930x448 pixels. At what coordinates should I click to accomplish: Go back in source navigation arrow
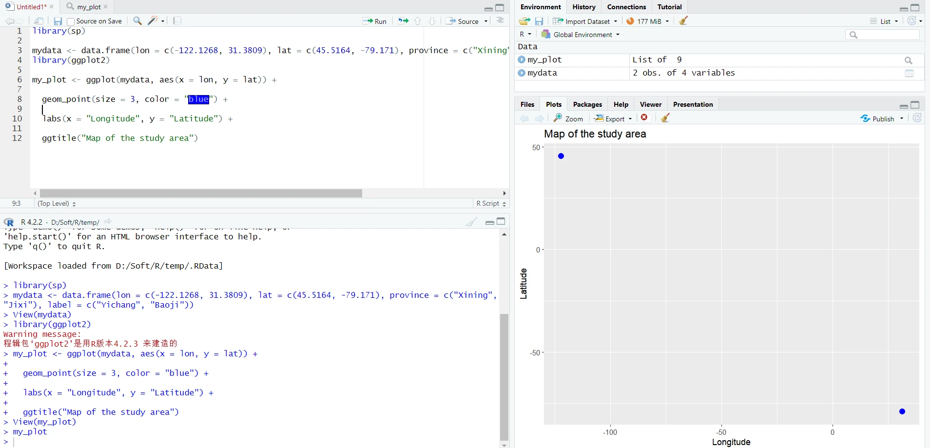point(9,21)
